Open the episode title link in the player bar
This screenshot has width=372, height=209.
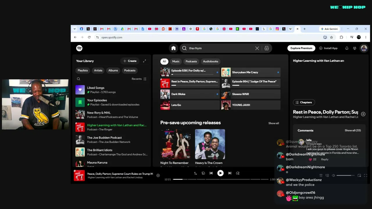(x=120, y=174)
